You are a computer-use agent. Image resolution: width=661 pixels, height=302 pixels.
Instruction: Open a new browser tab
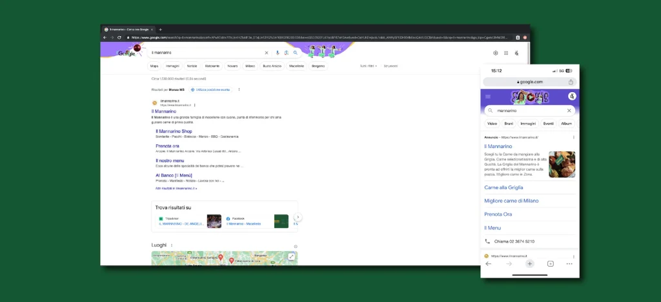coord(161,30)
